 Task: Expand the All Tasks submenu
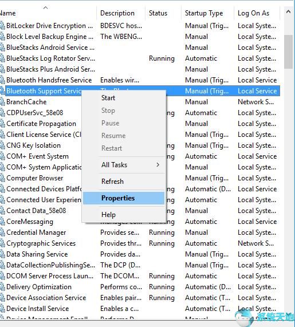124,165
